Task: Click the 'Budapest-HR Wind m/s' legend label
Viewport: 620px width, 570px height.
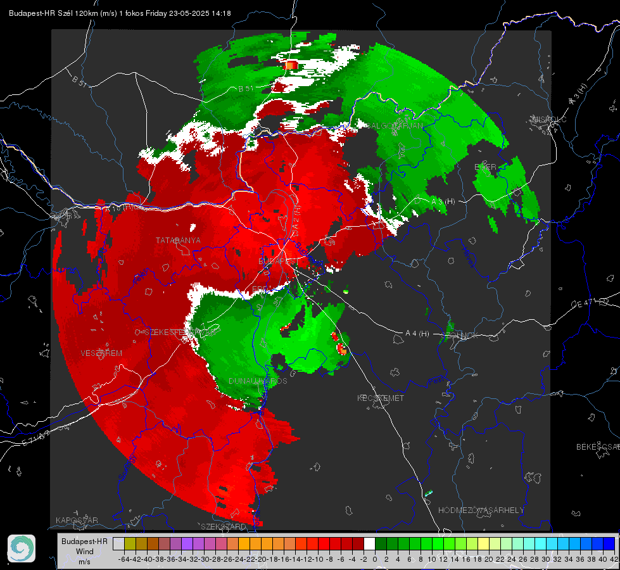Action: pos(84,552)
